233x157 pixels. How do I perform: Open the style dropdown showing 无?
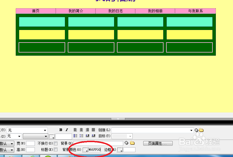pyautogui.click(x=14, y=136)
